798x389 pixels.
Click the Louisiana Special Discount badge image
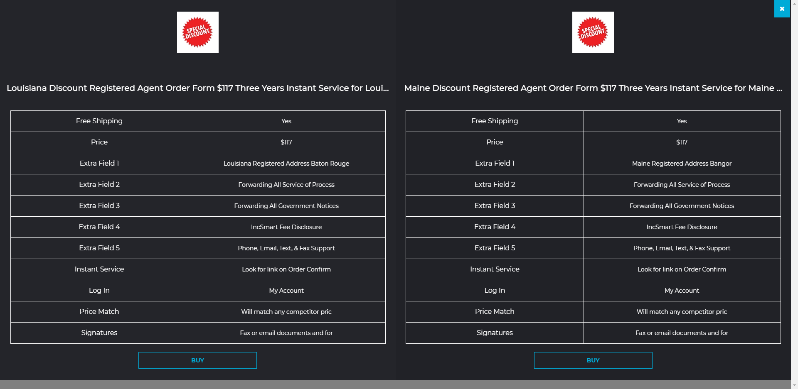click(197, 32)
